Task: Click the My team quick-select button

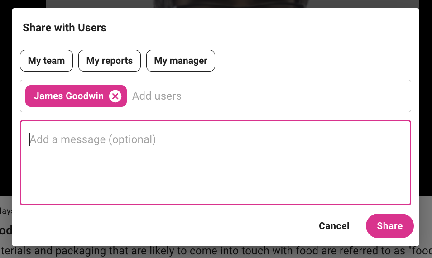Action: coord(46,61)
